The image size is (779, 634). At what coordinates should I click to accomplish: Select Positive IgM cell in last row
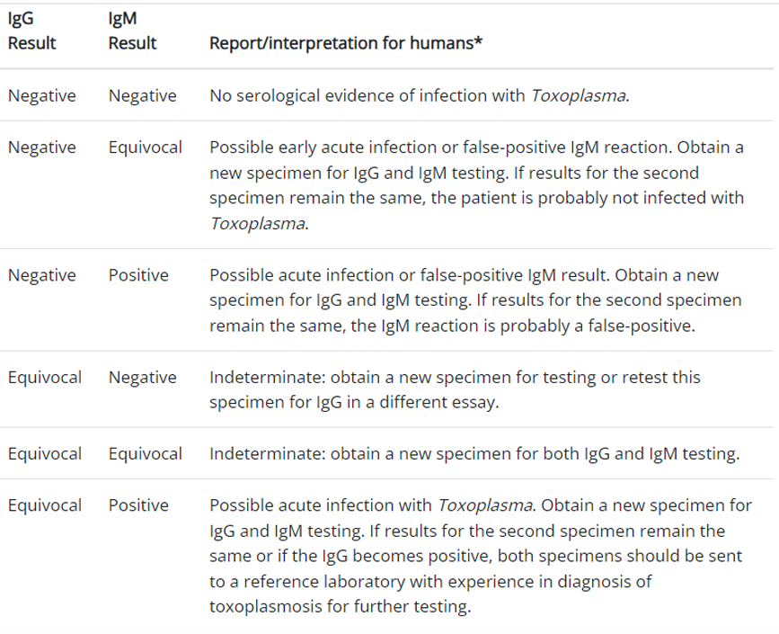point(138,505)
